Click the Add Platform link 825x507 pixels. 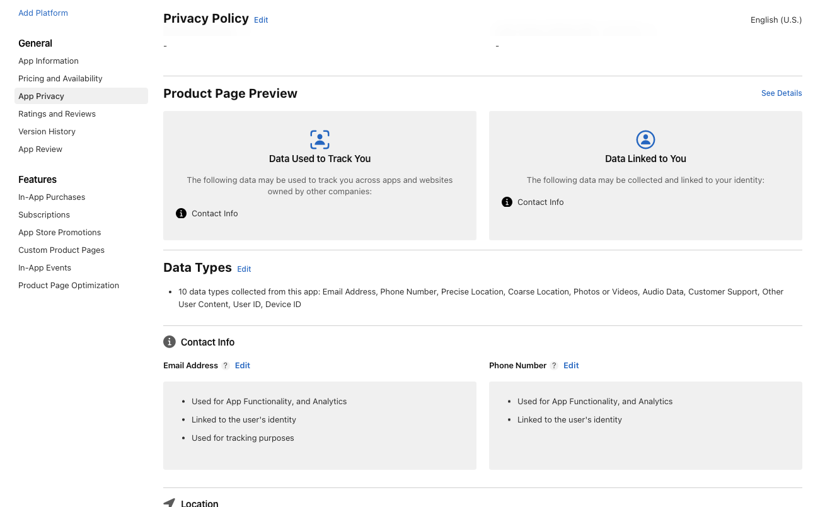pyautogui.click(x=43, y=13)
